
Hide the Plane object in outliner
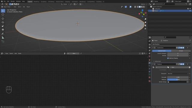pos(190,11)
